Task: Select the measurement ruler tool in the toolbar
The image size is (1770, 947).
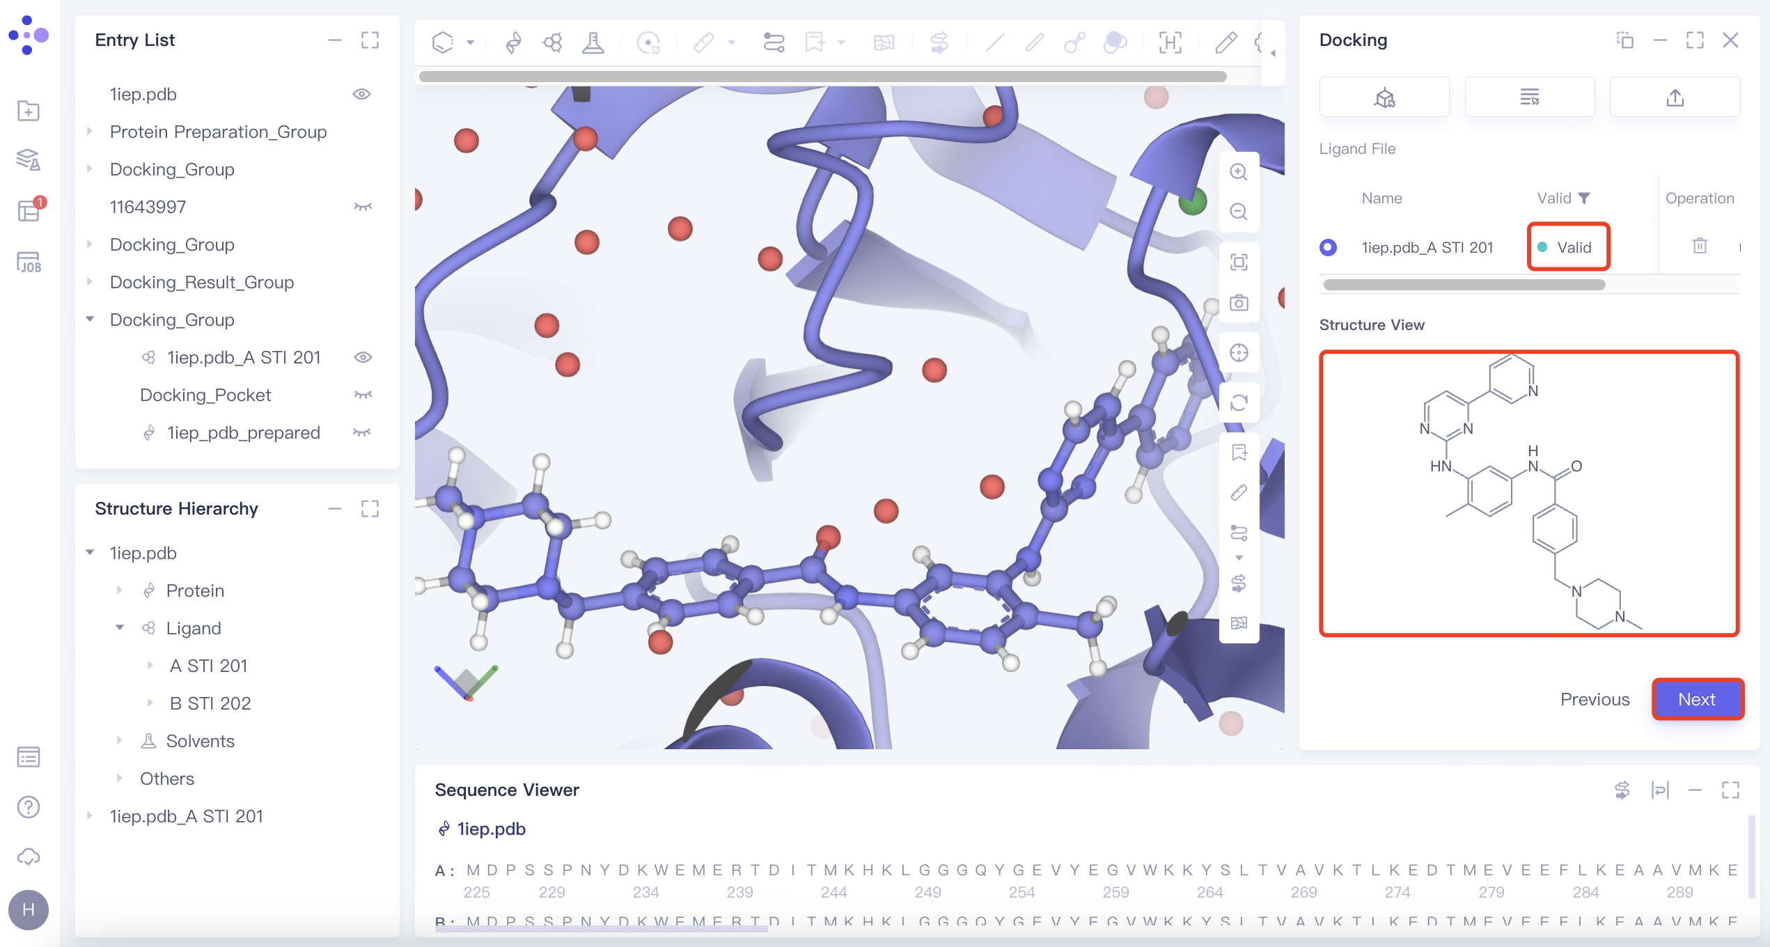Action: (704, 42)
